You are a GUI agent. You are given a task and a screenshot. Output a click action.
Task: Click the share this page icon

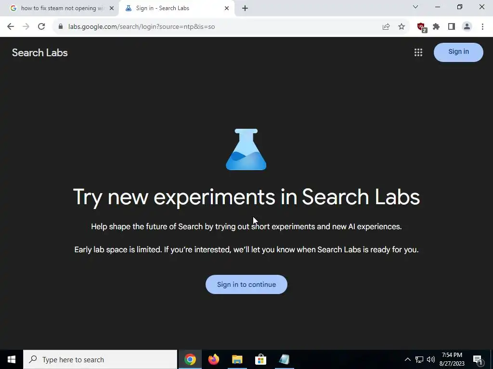[x=386, y=27]
